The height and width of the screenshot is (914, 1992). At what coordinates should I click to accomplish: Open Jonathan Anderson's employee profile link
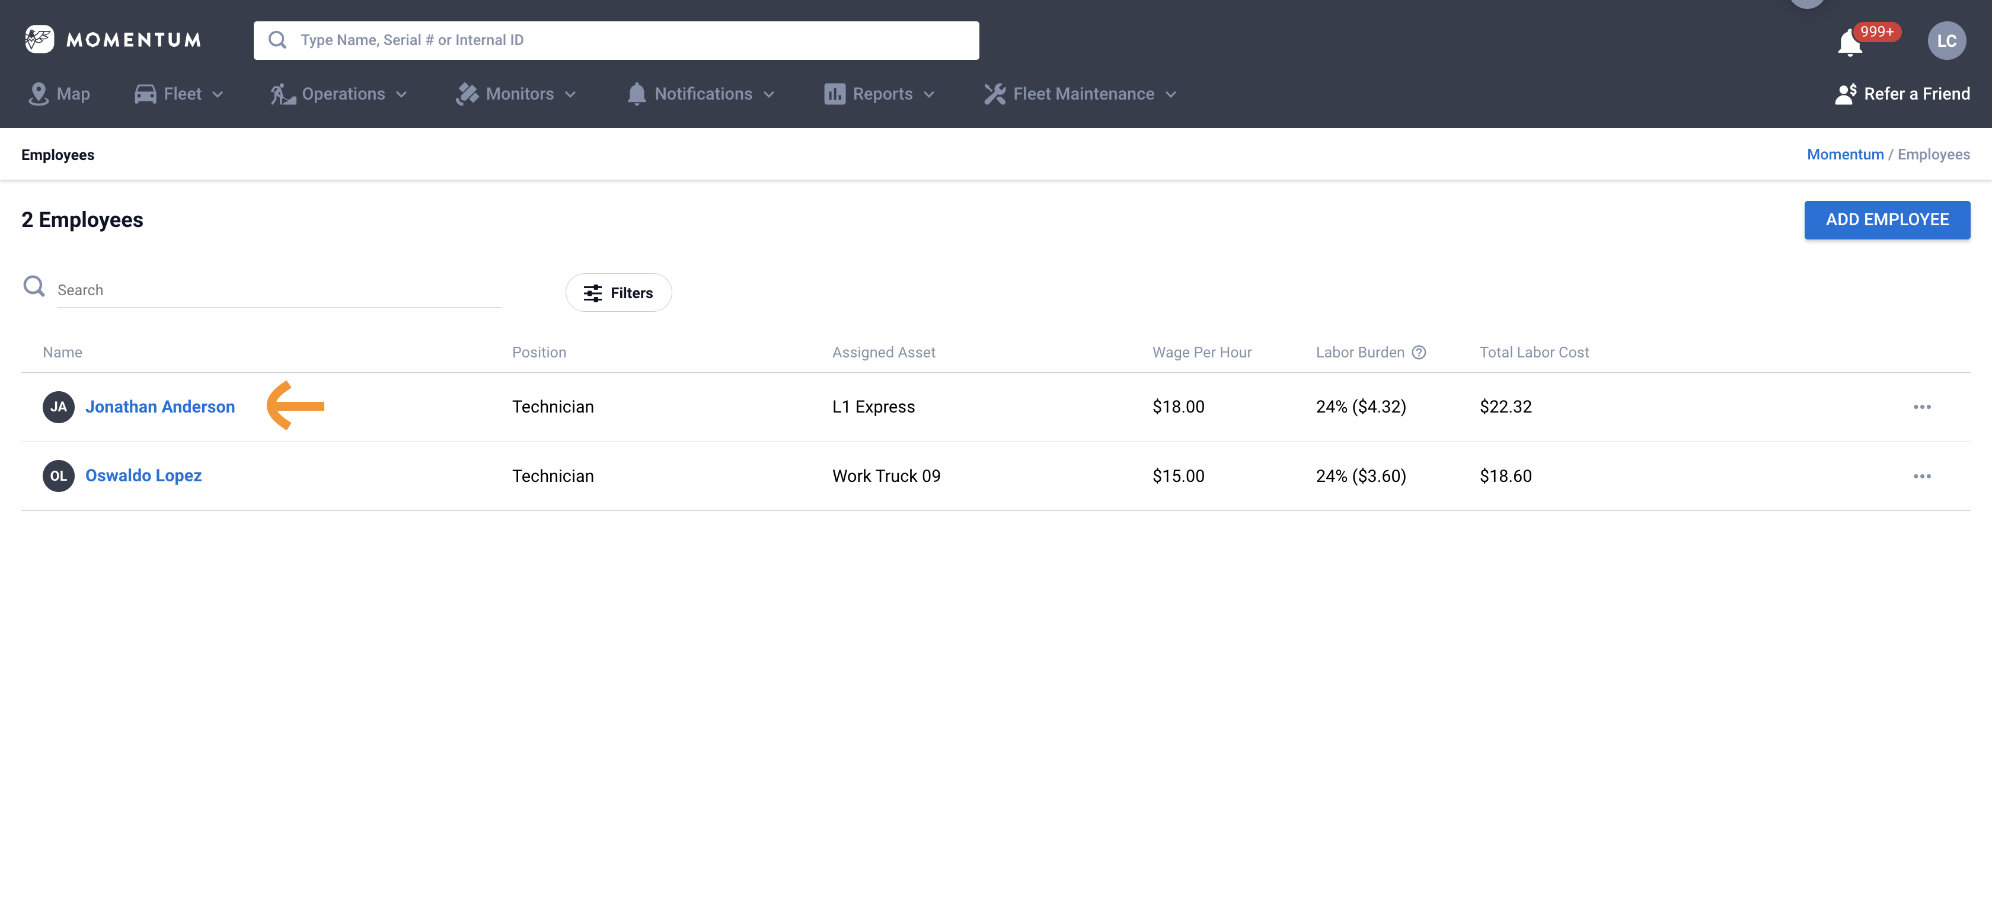160,408
